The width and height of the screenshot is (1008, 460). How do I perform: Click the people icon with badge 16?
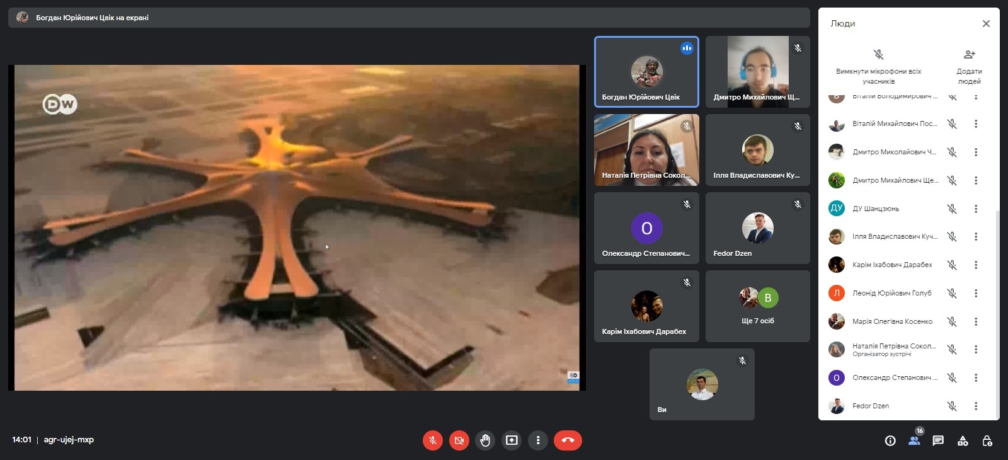[x=914, y=440]
